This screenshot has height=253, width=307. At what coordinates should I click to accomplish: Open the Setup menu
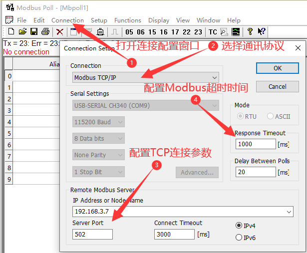(99, 20)
